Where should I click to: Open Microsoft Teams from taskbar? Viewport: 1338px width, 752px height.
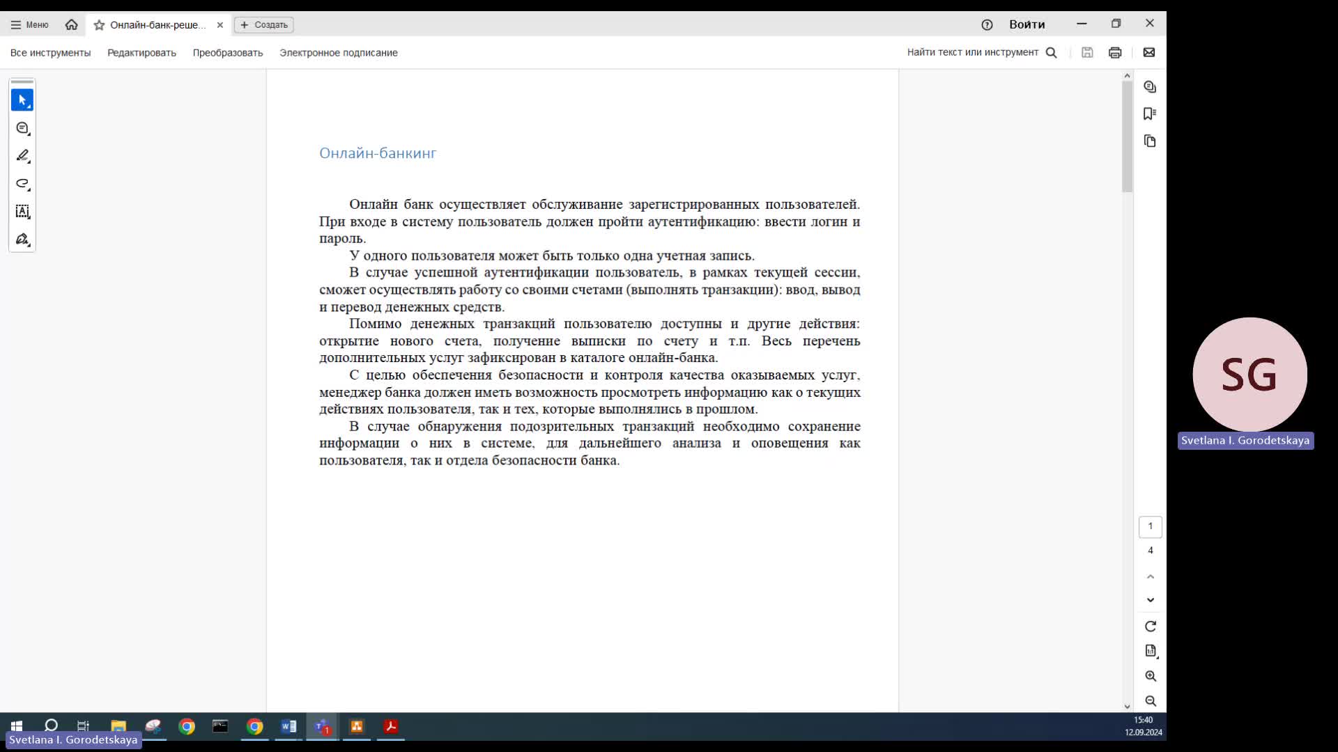pos(322,726)
